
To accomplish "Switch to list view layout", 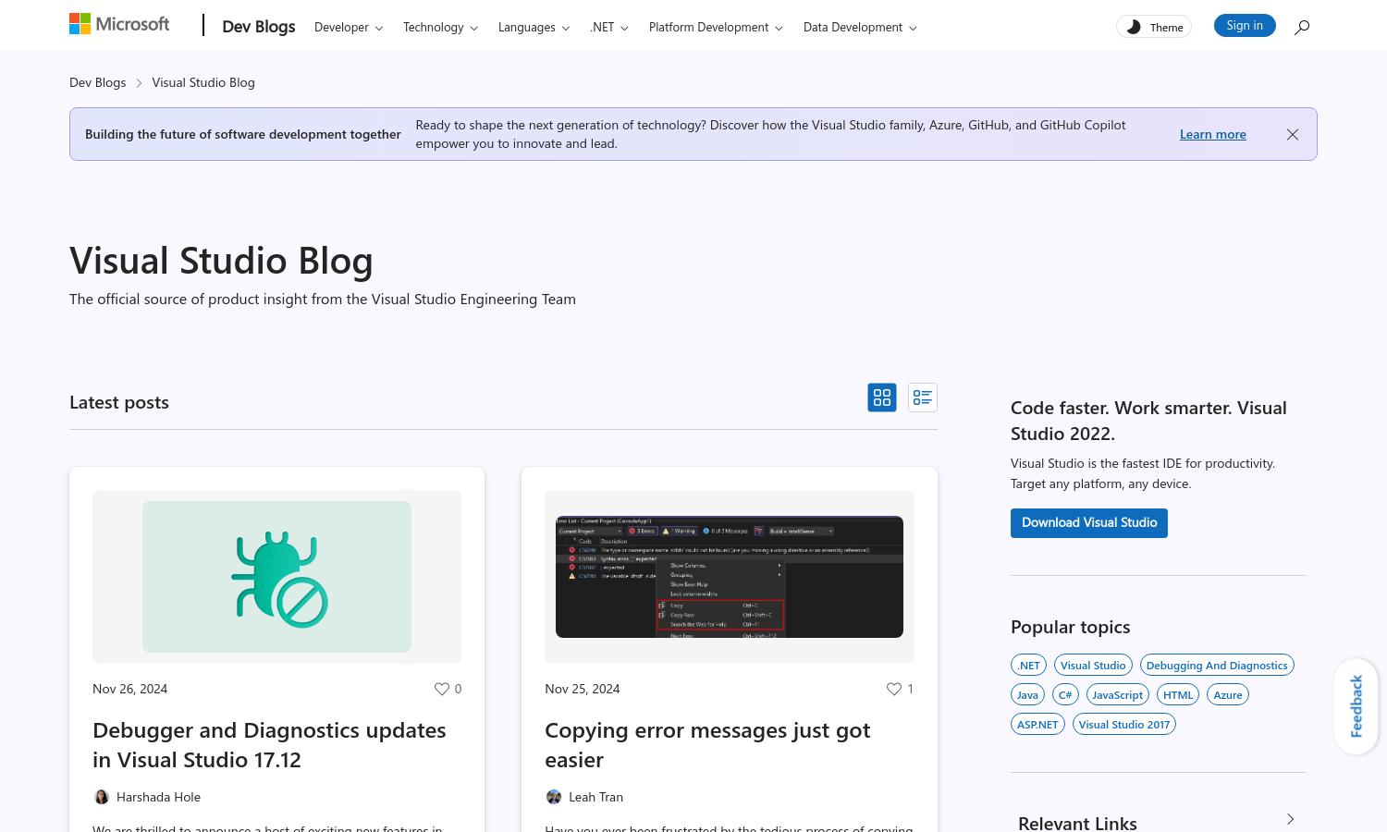I will pos(922,398).
